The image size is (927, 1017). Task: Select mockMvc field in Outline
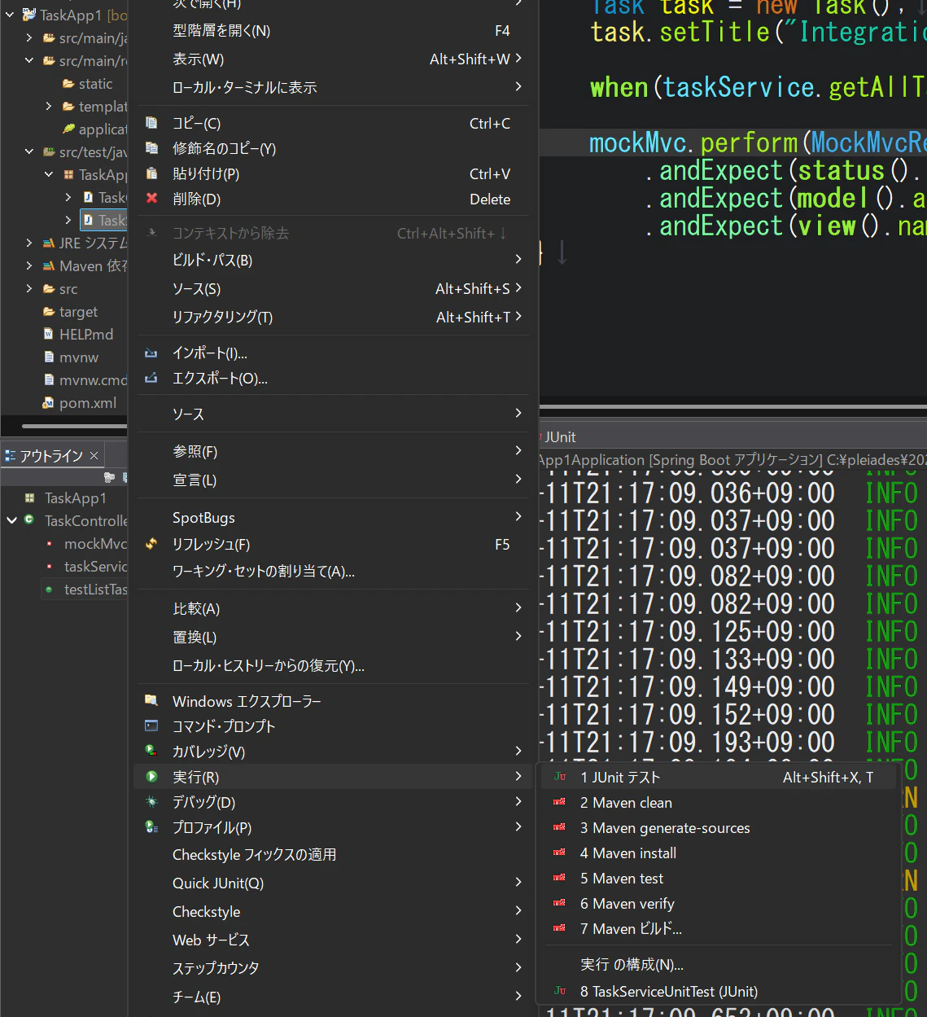pyautogui.click(x=95, y=544)
